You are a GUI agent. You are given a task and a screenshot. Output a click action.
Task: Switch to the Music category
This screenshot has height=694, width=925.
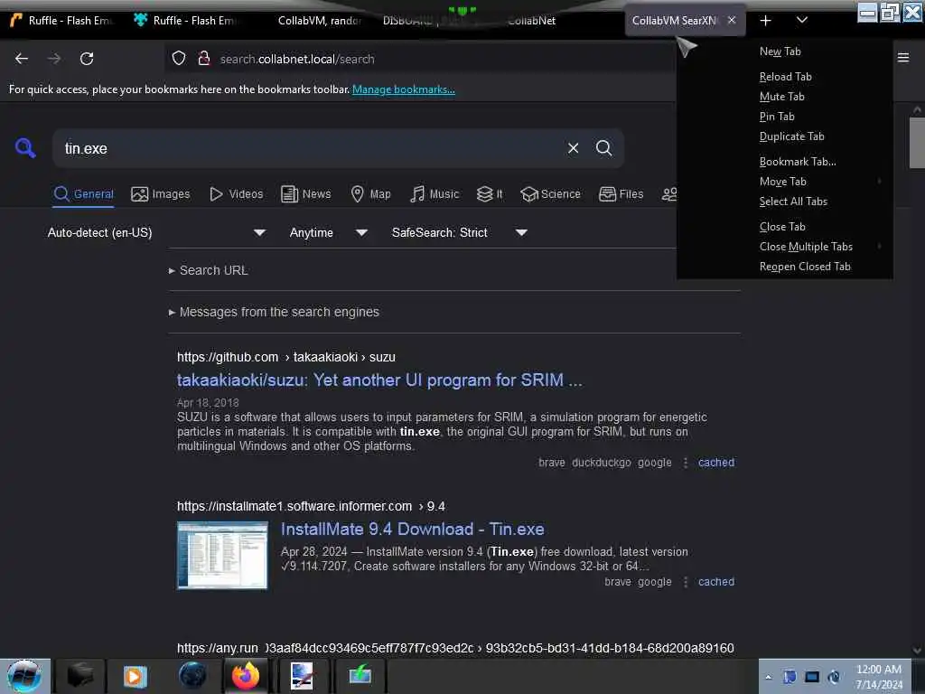click(x=434, y=194)
